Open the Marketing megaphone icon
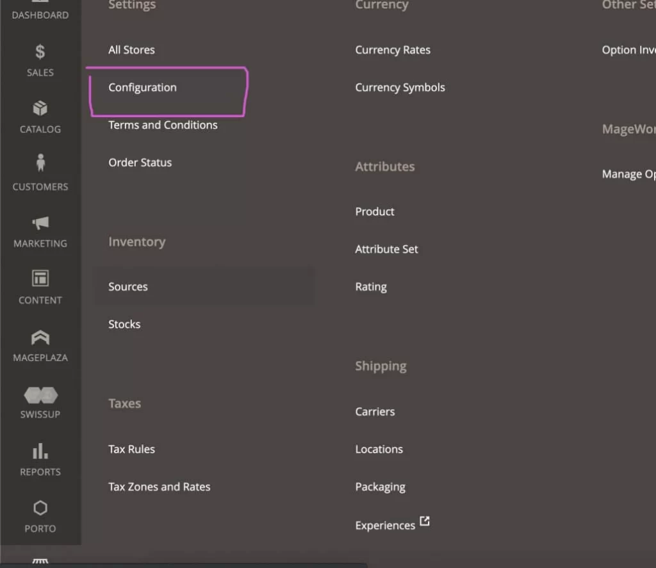This screenshot has width=656, height=568. click(40, 222)
